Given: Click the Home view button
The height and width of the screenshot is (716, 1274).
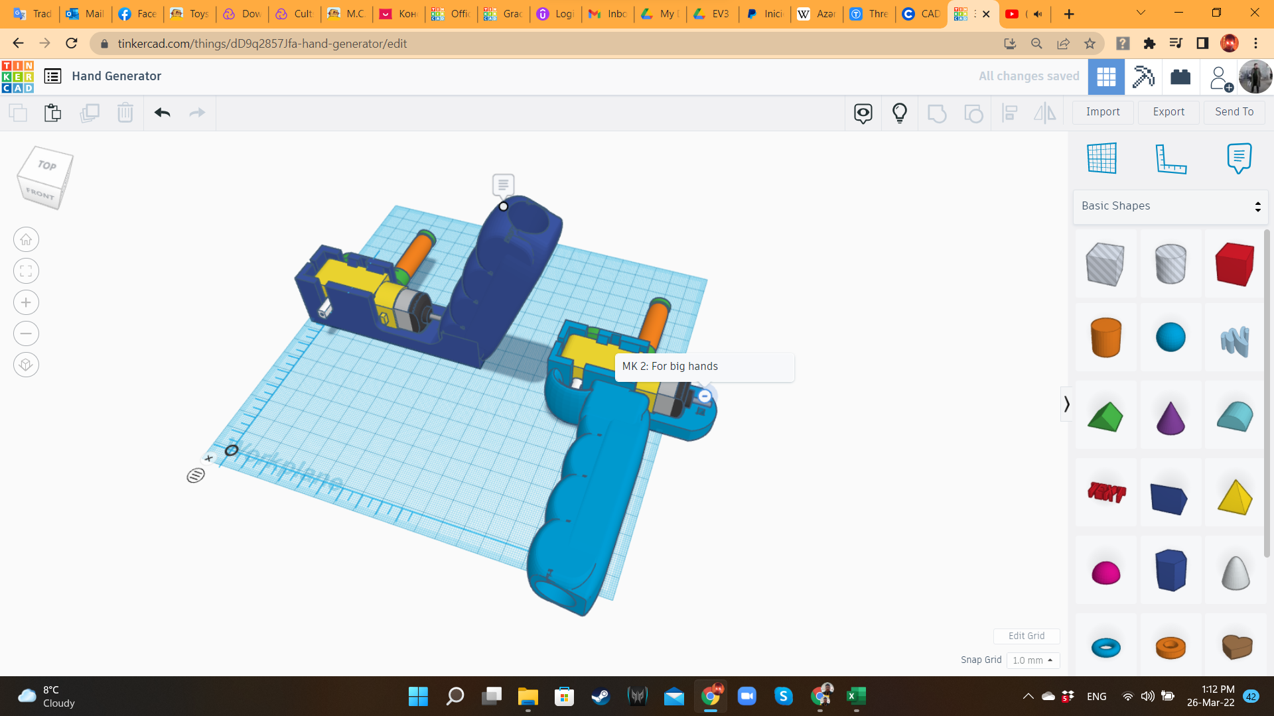Looking at the screenshot, I should [26, 240].
